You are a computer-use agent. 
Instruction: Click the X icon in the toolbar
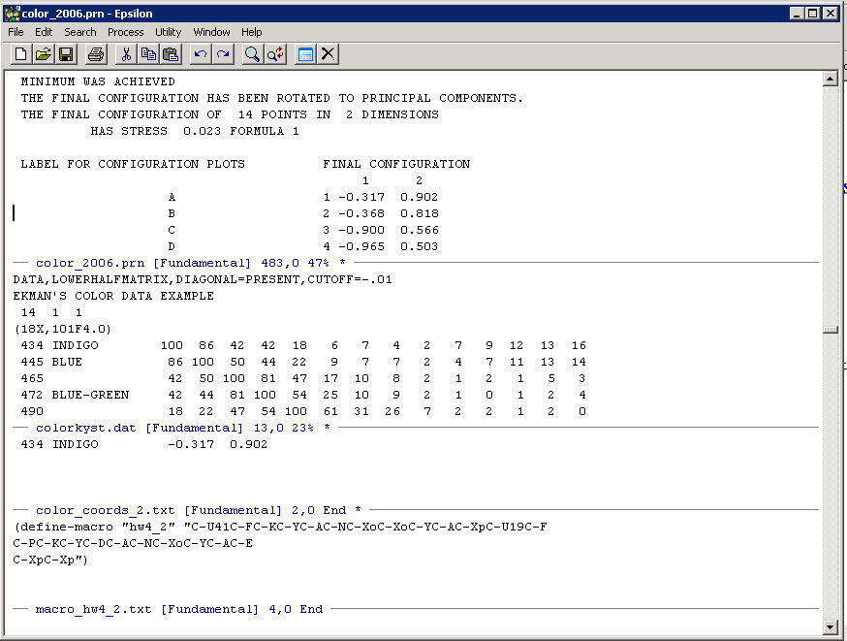point(329,54)
